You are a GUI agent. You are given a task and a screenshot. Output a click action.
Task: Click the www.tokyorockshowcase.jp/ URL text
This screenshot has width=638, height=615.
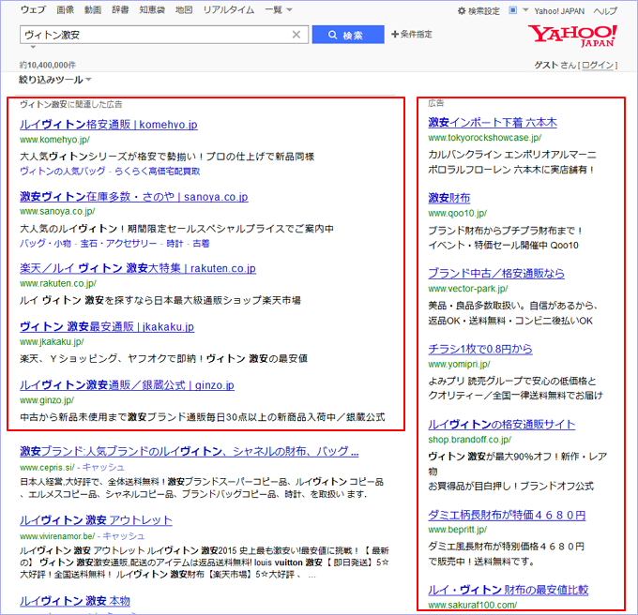485,138
